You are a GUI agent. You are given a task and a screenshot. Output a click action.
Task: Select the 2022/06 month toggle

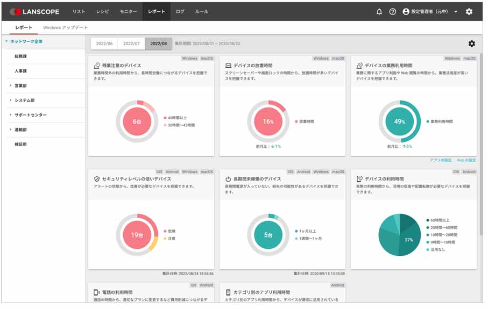click(104, 44)
